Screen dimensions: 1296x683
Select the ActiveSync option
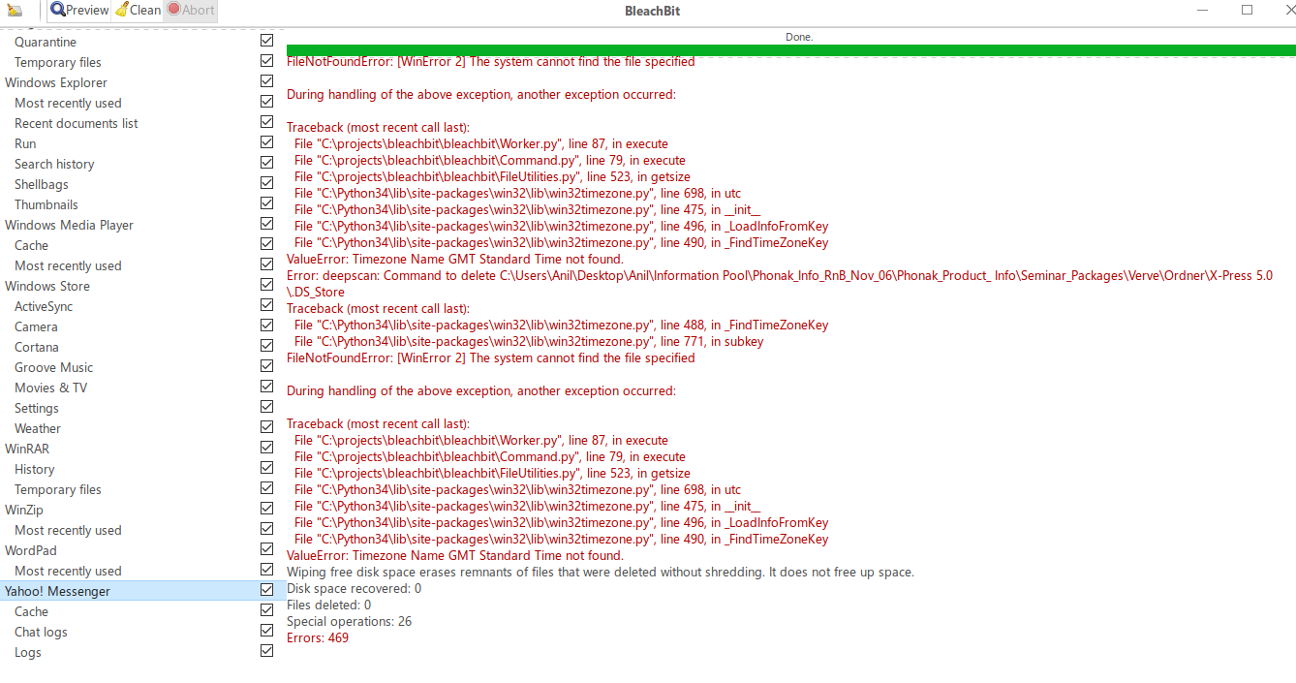44,306
